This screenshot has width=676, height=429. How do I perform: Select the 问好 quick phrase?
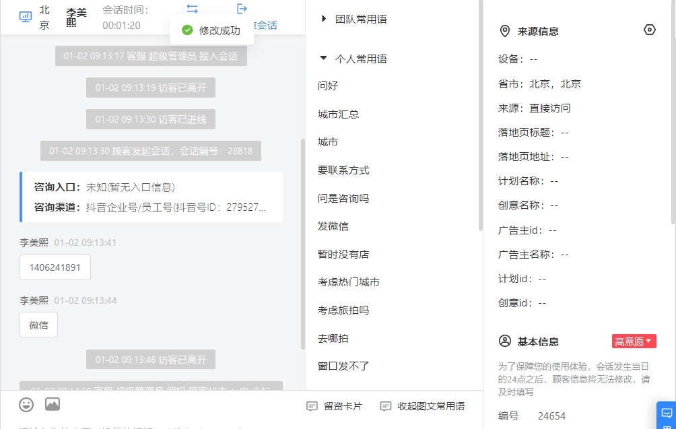(328, 86)
